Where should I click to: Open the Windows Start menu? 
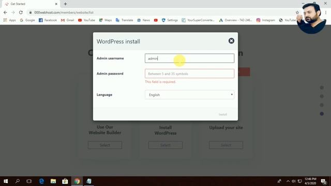click(x=6, y=181)
